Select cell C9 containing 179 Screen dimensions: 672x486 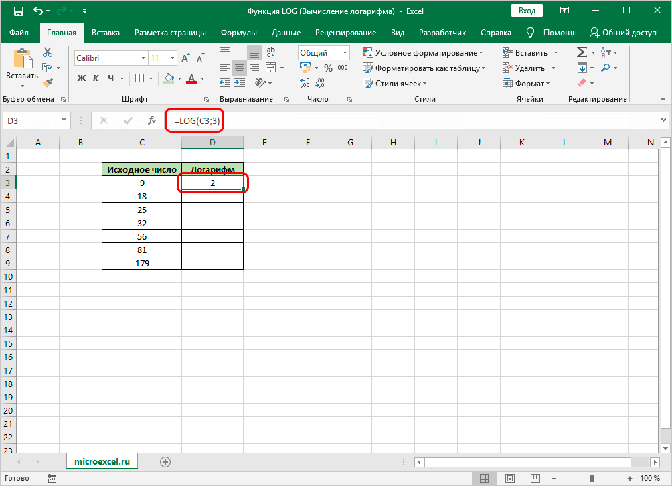tap(141, 263)
